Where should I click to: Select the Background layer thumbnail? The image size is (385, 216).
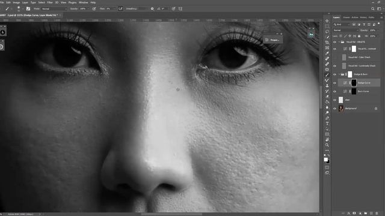341,108
